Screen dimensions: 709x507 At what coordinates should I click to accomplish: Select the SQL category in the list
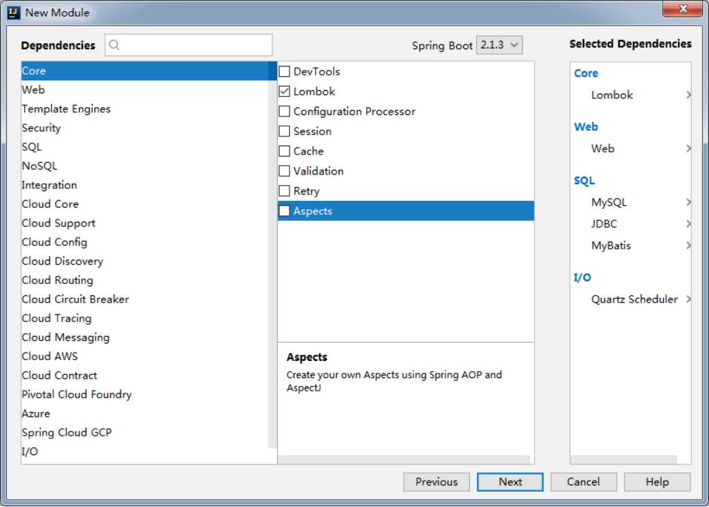(x=145, y=147)
